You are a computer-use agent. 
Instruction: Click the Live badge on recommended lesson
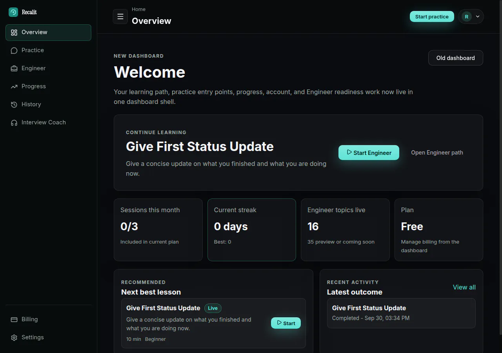213,308
